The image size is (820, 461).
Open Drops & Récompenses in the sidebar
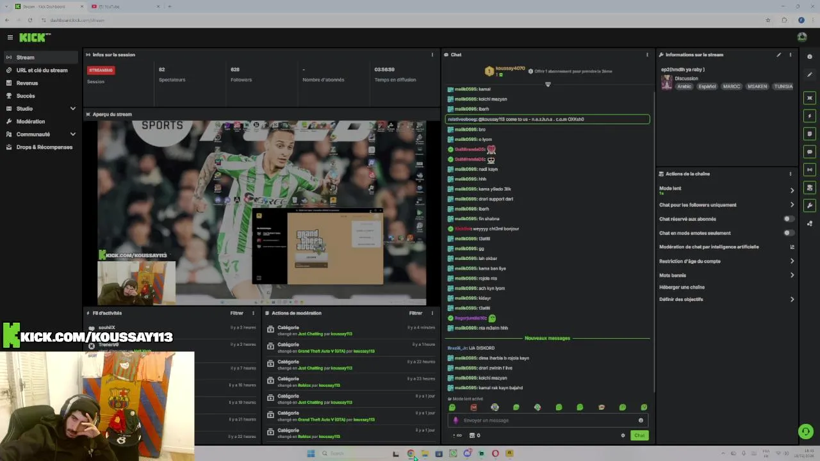pos(41,147)
